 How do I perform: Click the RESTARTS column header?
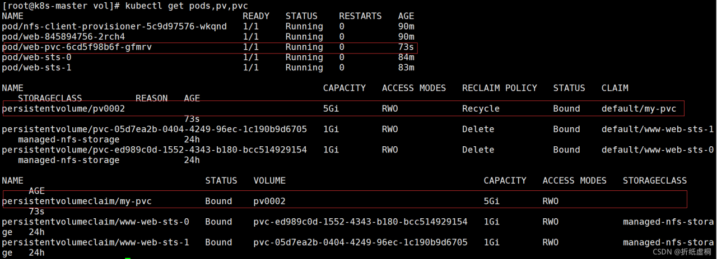(x=360, y=16)
